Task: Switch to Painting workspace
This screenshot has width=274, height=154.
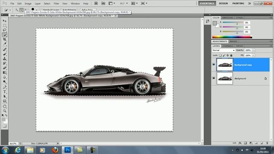Action: [238, 3]
